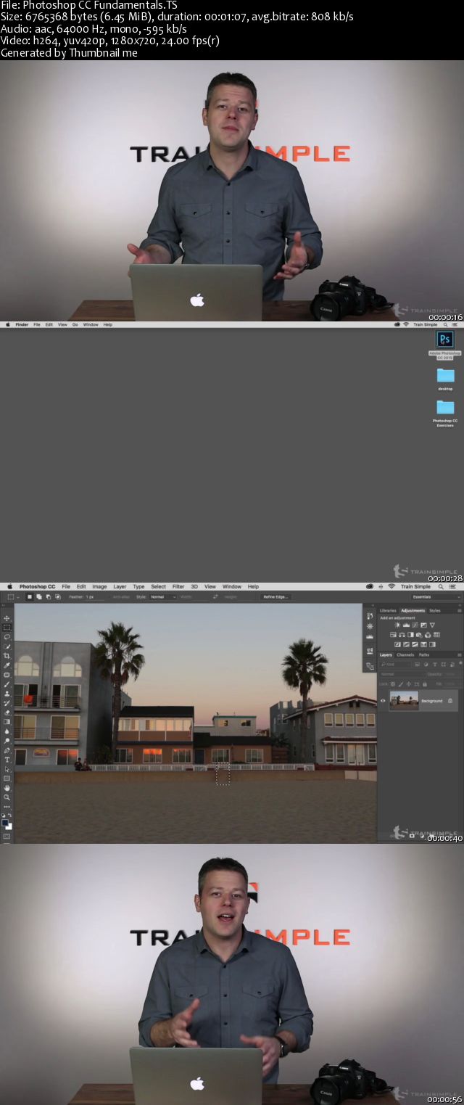464x1105 pixels.
Task: Toggle lock transparent pixels in Layers panel
Action: click(393, 684)
